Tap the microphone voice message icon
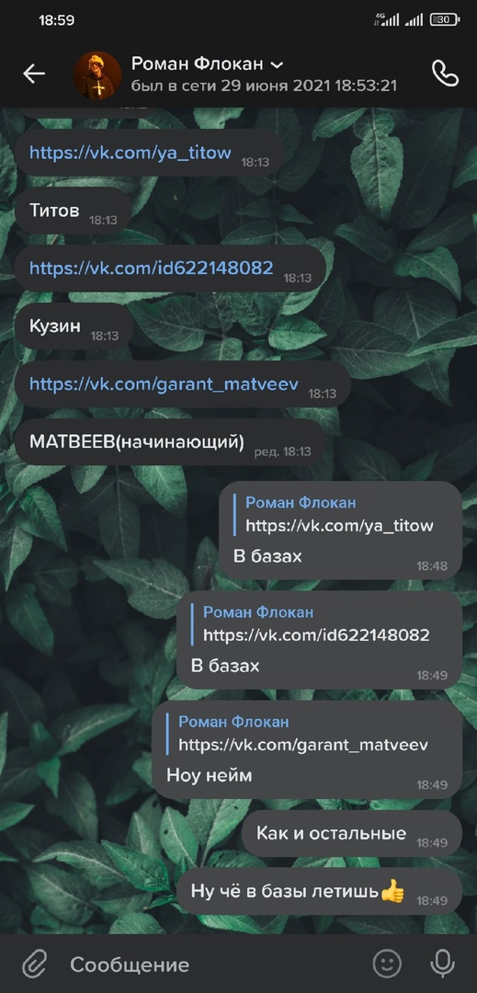Image resolution: width=477 pixels, height=993 pixels. (442, 964)
